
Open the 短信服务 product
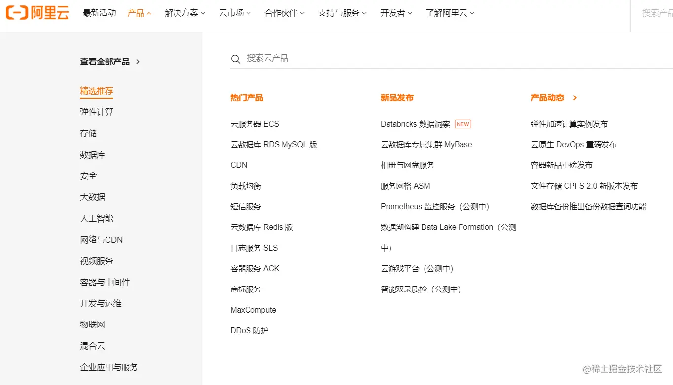(x=246, y=207)
